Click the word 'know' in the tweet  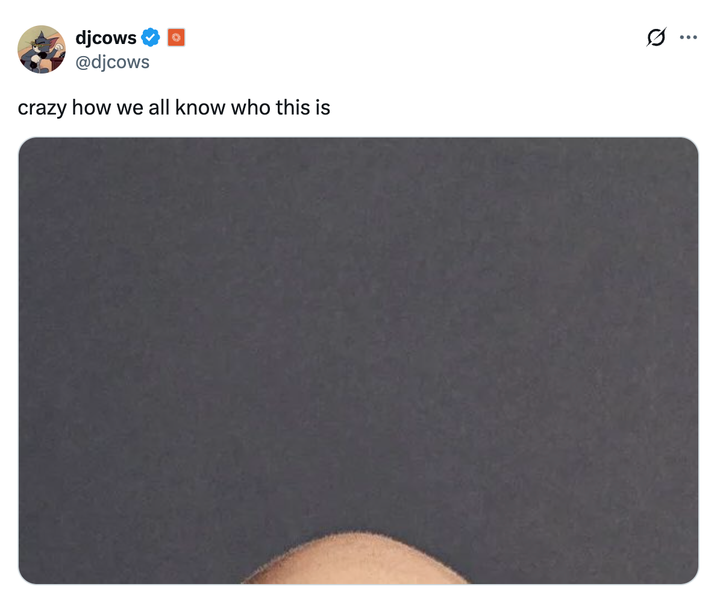click(200, 107)
